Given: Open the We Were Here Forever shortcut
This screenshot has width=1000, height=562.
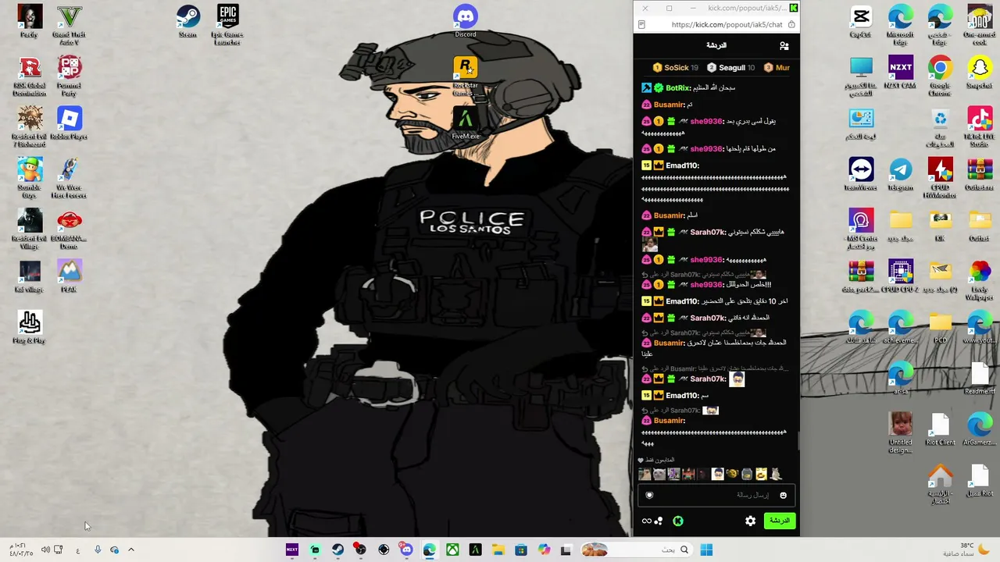Looking at the screenshot, I should (x=69, y=178).
